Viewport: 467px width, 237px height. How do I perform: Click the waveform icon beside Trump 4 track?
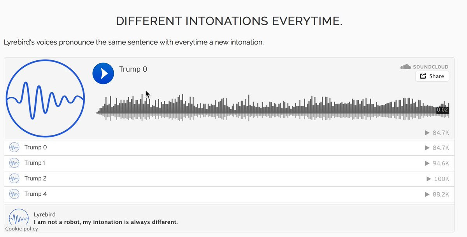14,194
